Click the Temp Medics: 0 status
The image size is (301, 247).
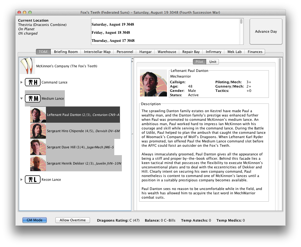click(230, 220)
